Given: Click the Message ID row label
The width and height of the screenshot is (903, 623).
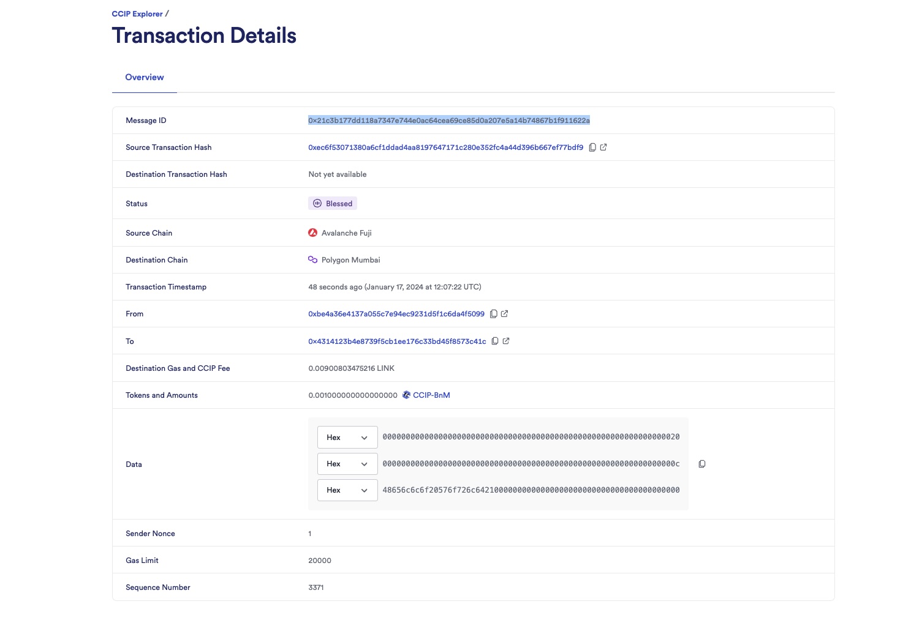Looking at the screenshot, I should tap(146, 121).
